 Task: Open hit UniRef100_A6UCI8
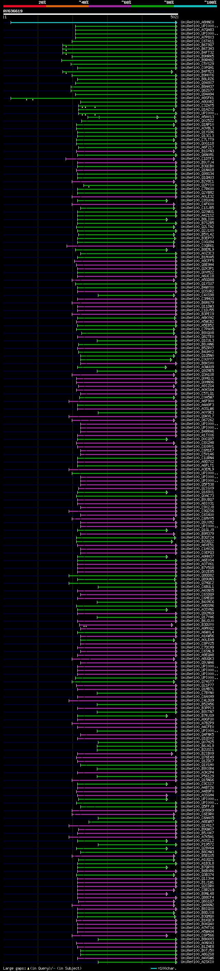tap(197, 276)
